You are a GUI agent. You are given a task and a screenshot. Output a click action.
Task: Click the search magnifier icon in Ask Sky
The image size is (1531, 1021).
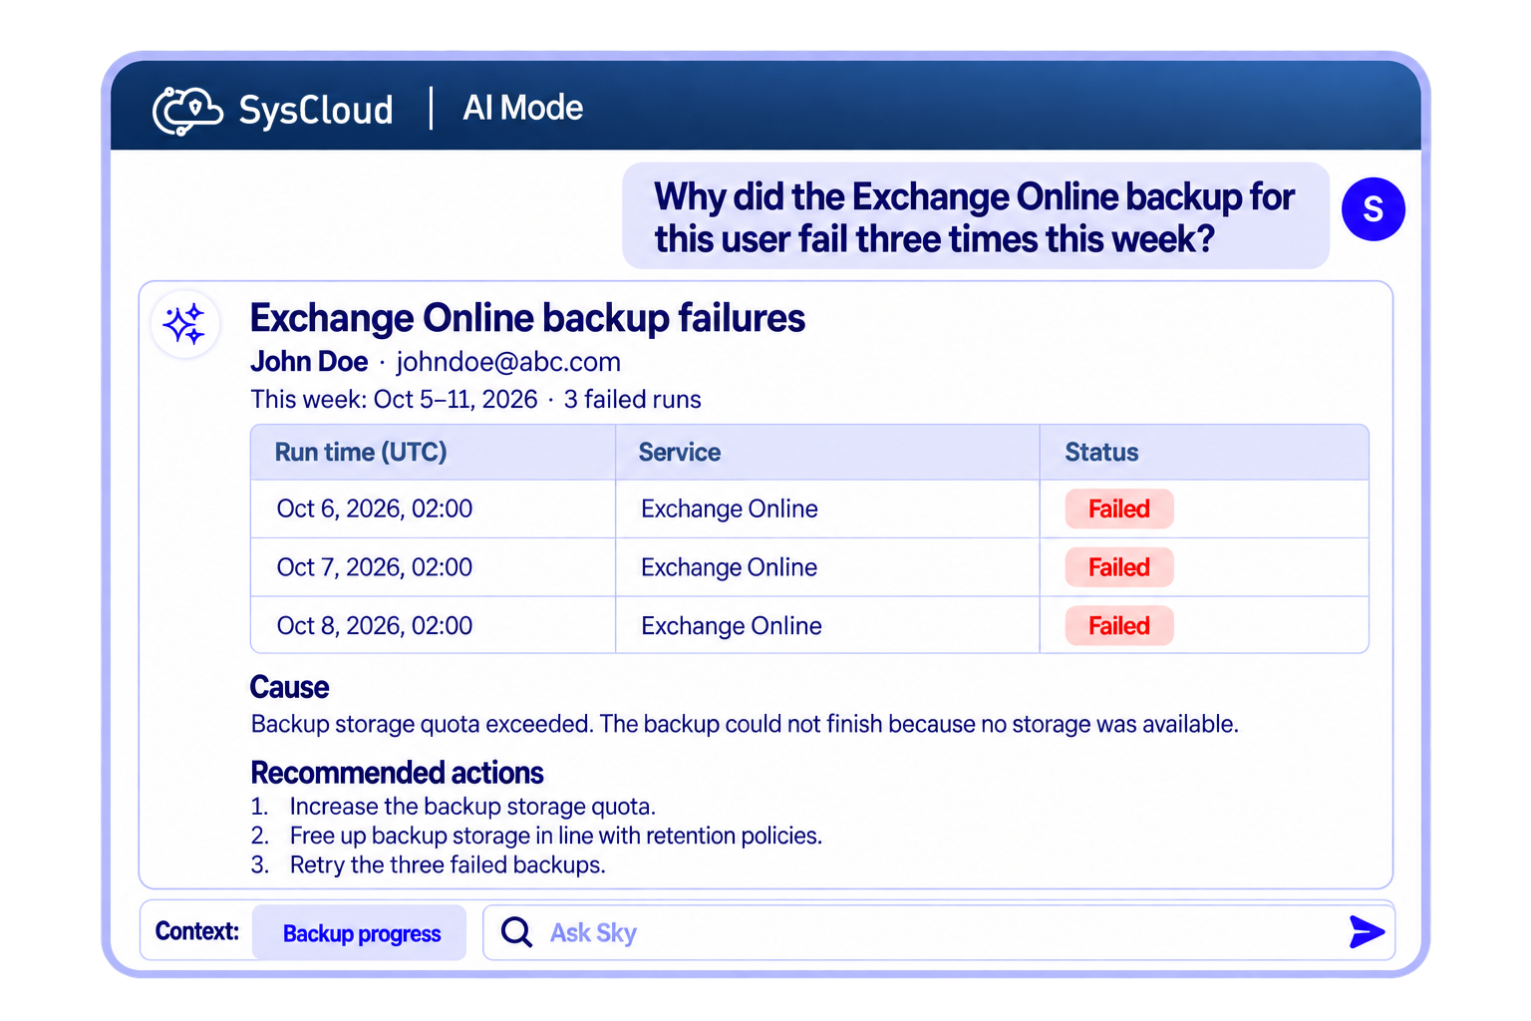516,932
